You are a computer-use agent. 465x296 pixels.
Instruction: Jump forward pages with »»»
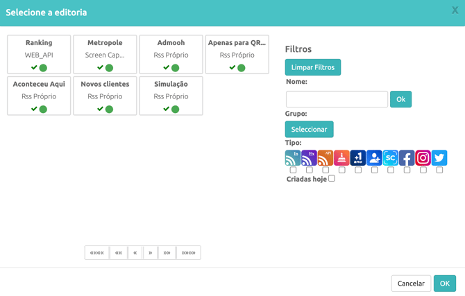coord(167,253)
